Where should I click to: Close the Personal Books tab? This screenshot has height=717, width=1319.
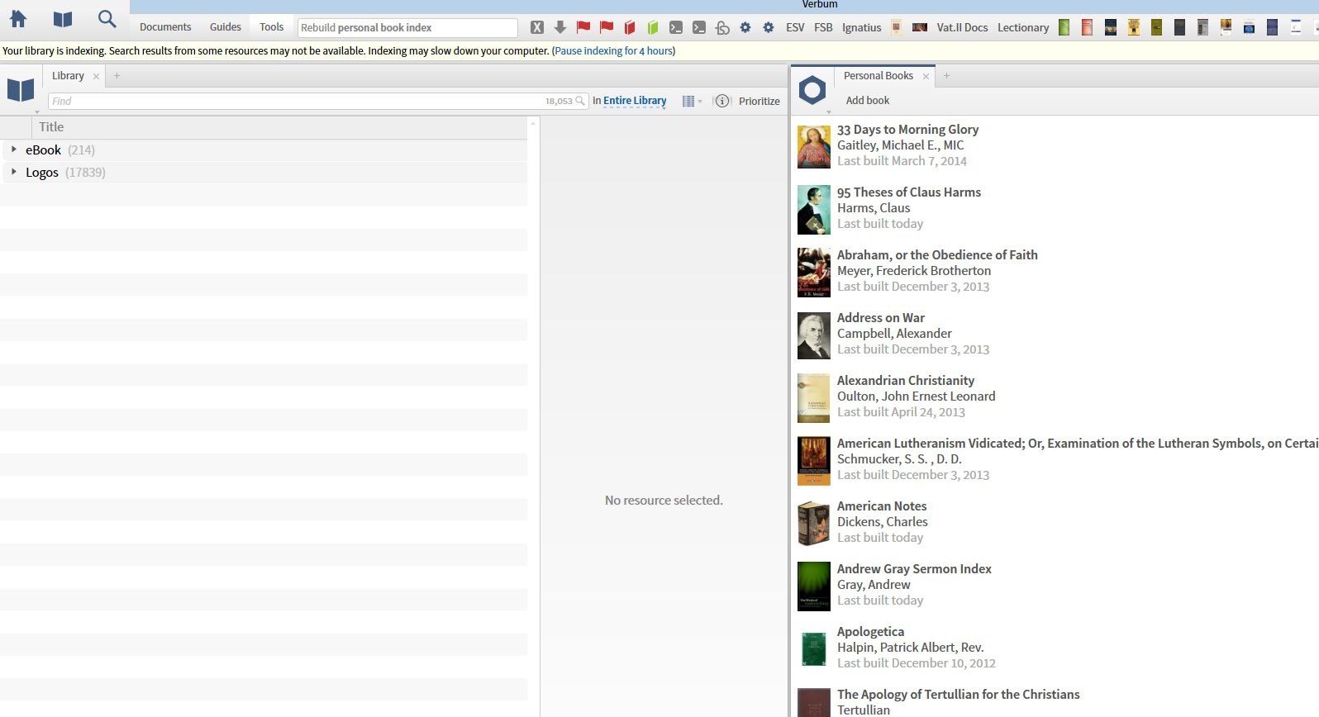(926, 76)
